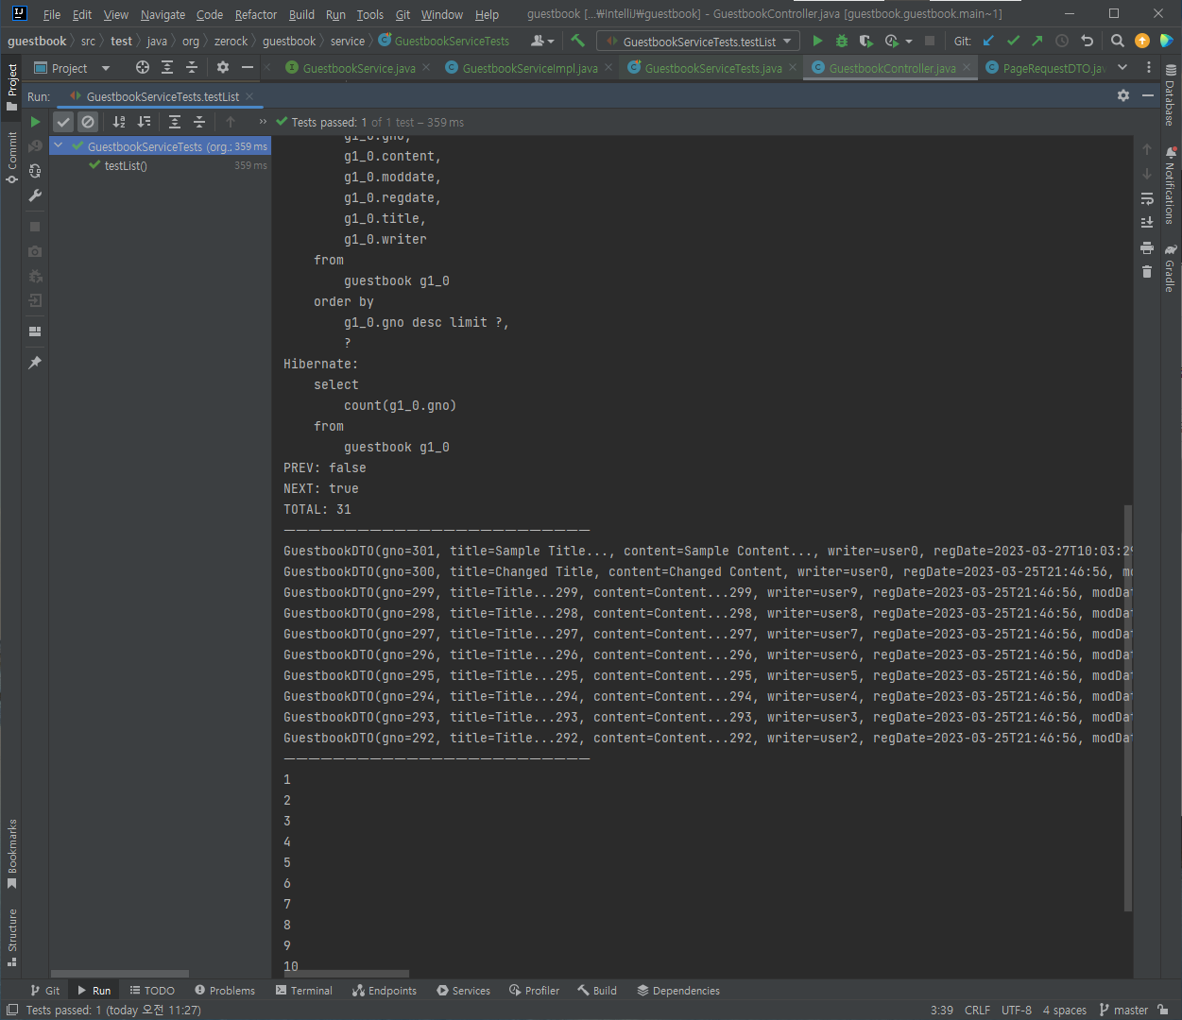Click the Git update project arrow
Screen dimensions: 1182x1020
click(x=988, y=41)
